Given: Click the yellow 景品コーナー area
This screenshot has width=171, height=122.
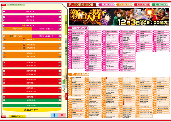Looking at the screenshot, I should 31,110.
